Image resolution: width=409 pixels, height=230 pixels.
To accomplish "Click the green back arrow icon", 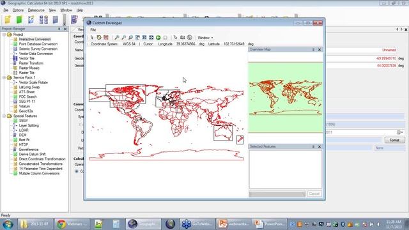I will pyautogui.click(x=158, y=38).
